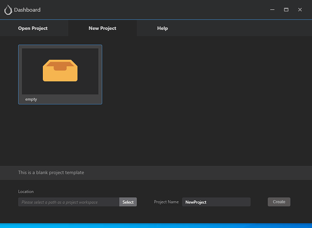Maximize the Dashboard window
The image size is (312, 228).
pos(286,10)
